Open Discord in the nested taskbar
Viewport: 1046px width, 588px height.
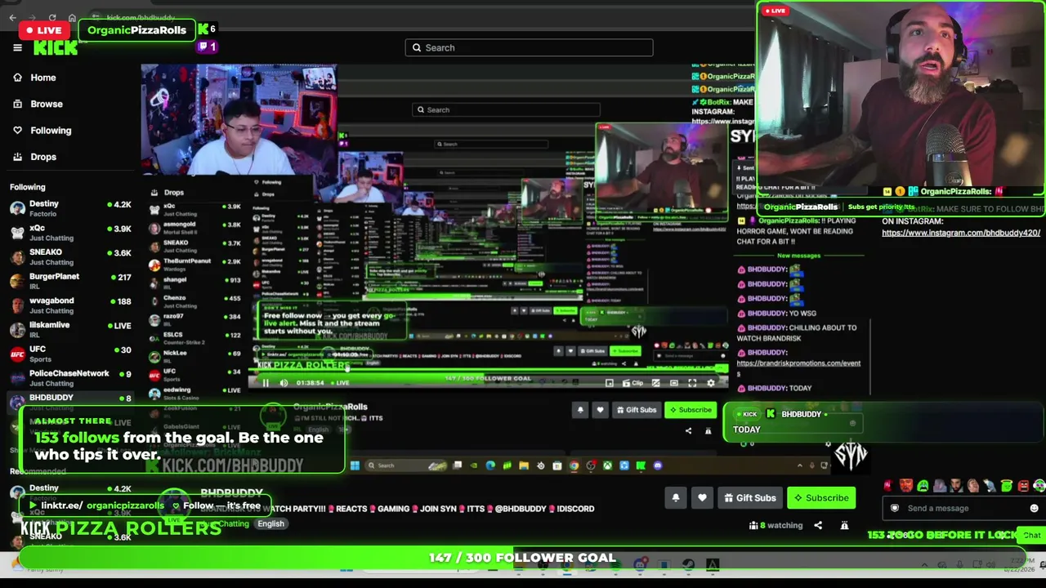click(x=658, y=465)
